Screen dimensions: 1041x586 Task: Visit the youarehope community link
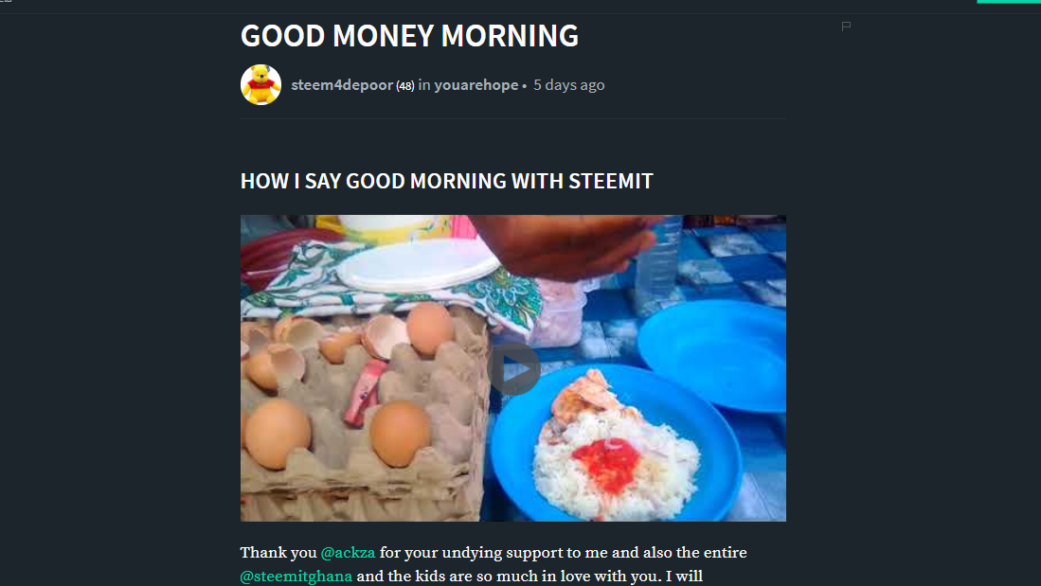pyautogui.click(x=476, y=84)
